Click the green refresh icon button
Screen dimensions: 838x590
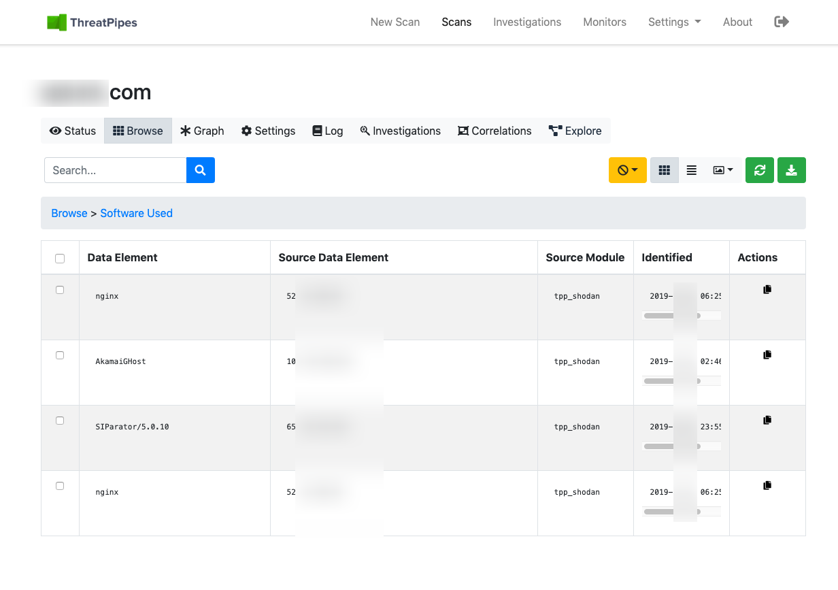coord(760,170)
